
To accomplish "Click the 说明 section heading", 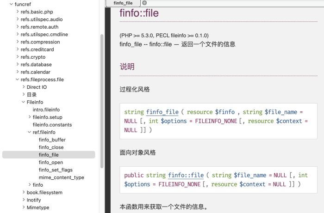I will click(x=127, y=67).
